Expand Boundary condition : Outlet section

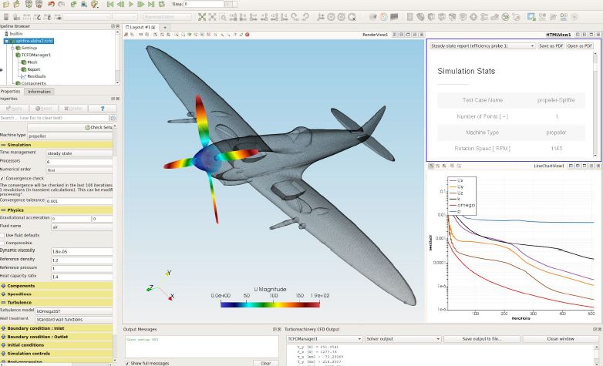click(56, 337)
